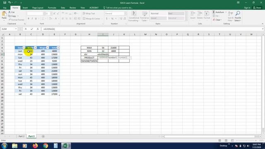The image size is (265, 149).
Task: Open the Wage column filter dropdown
Action: pos(48,48)
